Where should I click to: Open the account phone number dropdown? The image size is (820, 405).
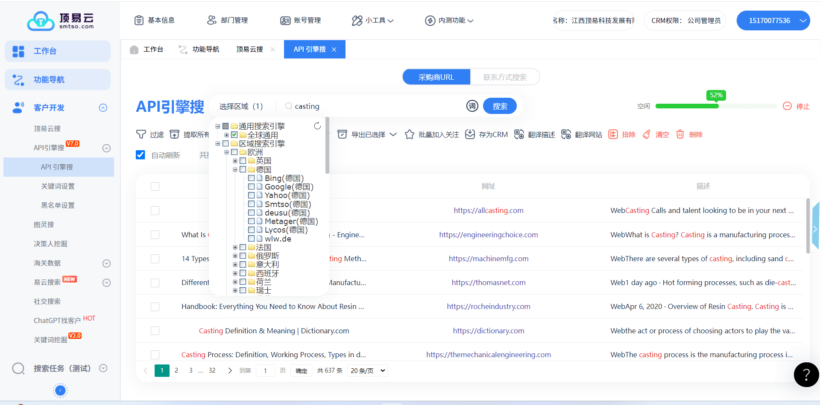pyautogui.click(x=773, y=20)
